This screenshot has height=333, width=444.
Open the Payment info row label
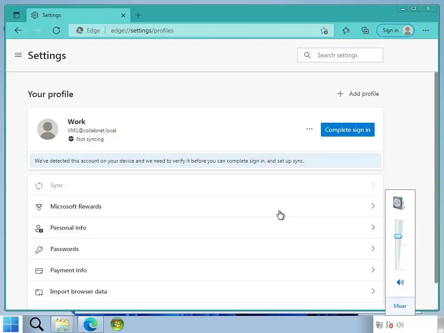[69, 270]
